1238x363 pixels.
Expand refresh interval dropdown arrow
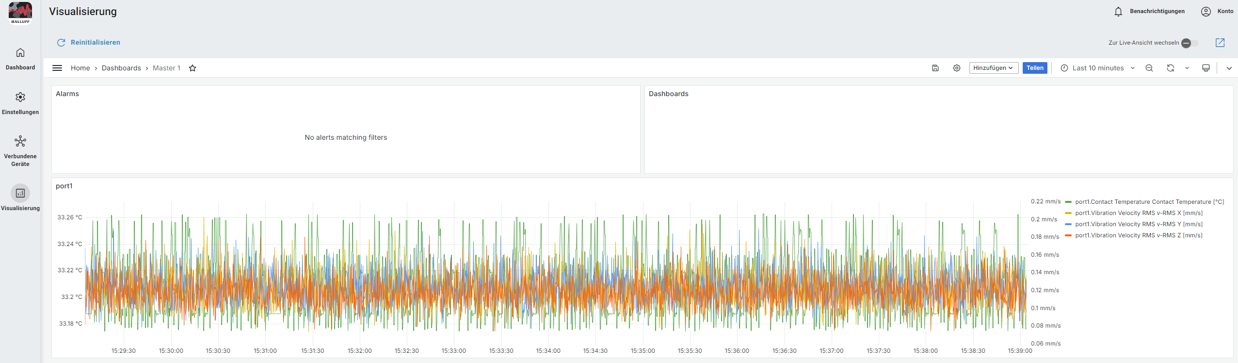(1187, 68)
